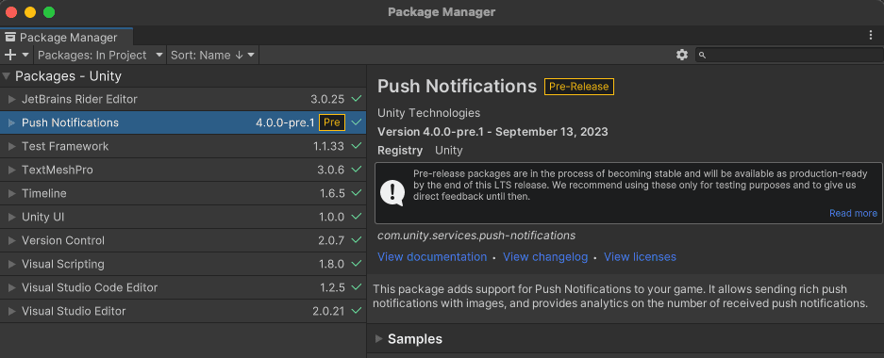884x358 pixels.
Task: Expand the Samples section
Action: click(409, 339)
